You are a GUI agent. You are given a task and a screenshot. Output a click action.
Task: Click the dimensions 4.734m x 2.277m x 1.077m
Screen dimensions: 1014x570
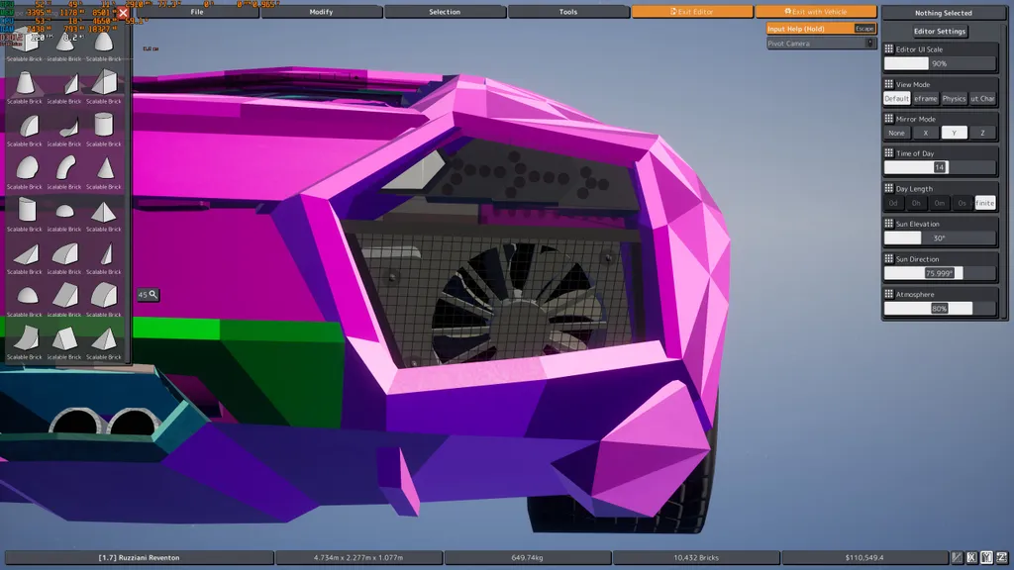pos(358,557)
